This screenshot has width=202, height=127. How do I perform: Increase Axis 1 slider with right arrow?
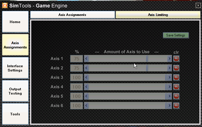169,59
